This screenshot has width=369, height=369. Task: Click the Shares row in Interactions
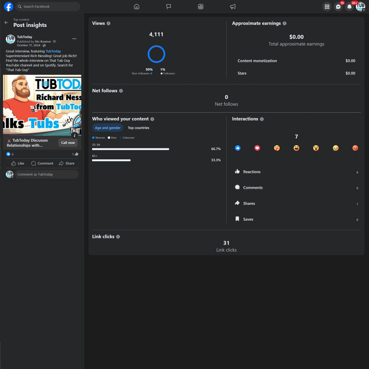(296, 203)
